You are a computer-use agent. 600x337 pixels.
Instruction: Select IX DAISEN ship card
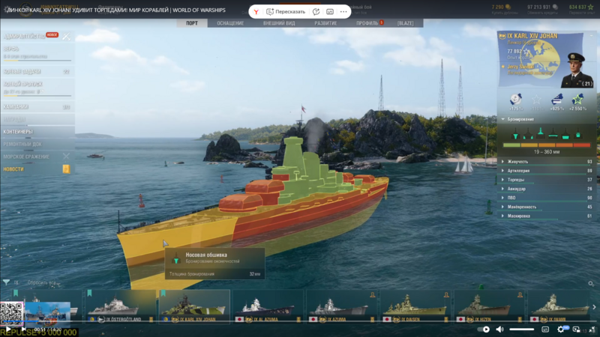[x=415, y=307]
